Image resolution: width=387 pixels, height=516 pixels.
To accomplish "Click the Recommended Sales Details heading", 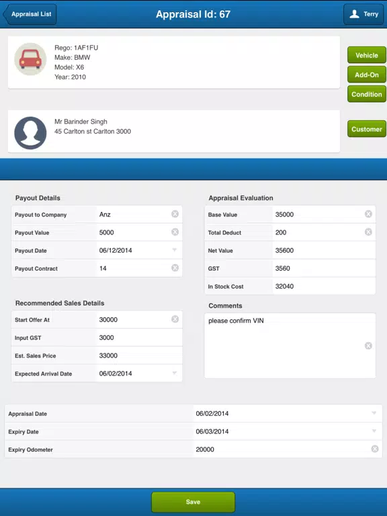I will 60,303.
